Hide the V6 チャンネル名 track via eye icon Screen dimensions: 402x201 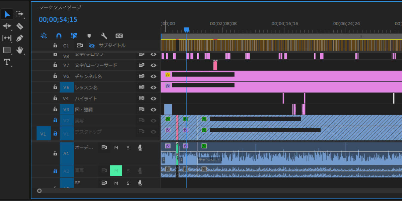[153, 76]
